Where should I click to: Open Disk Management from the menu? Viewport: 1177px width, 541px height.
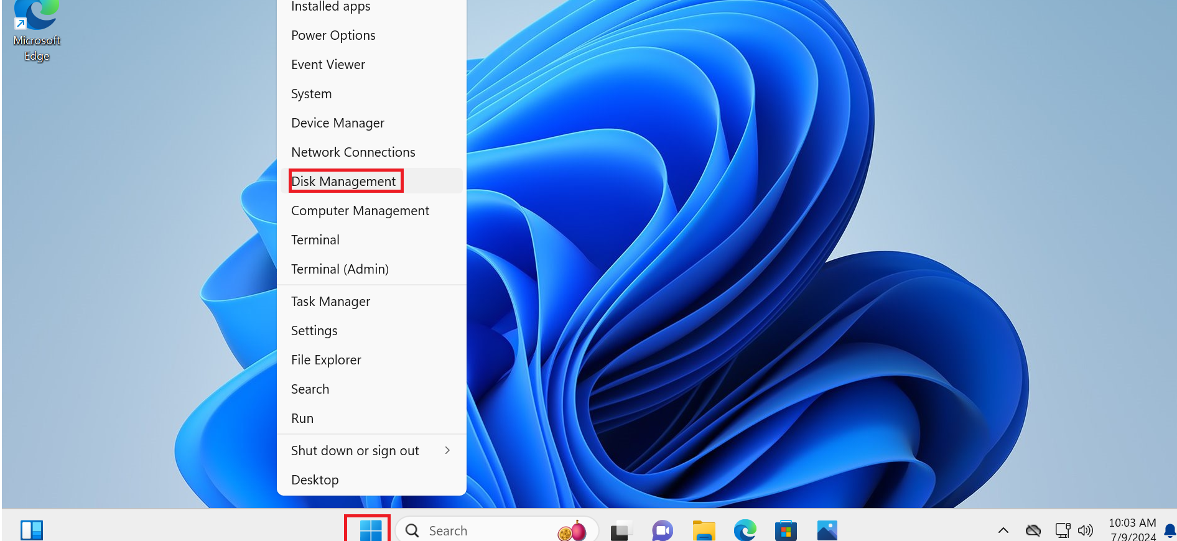[x=371, y=181]
